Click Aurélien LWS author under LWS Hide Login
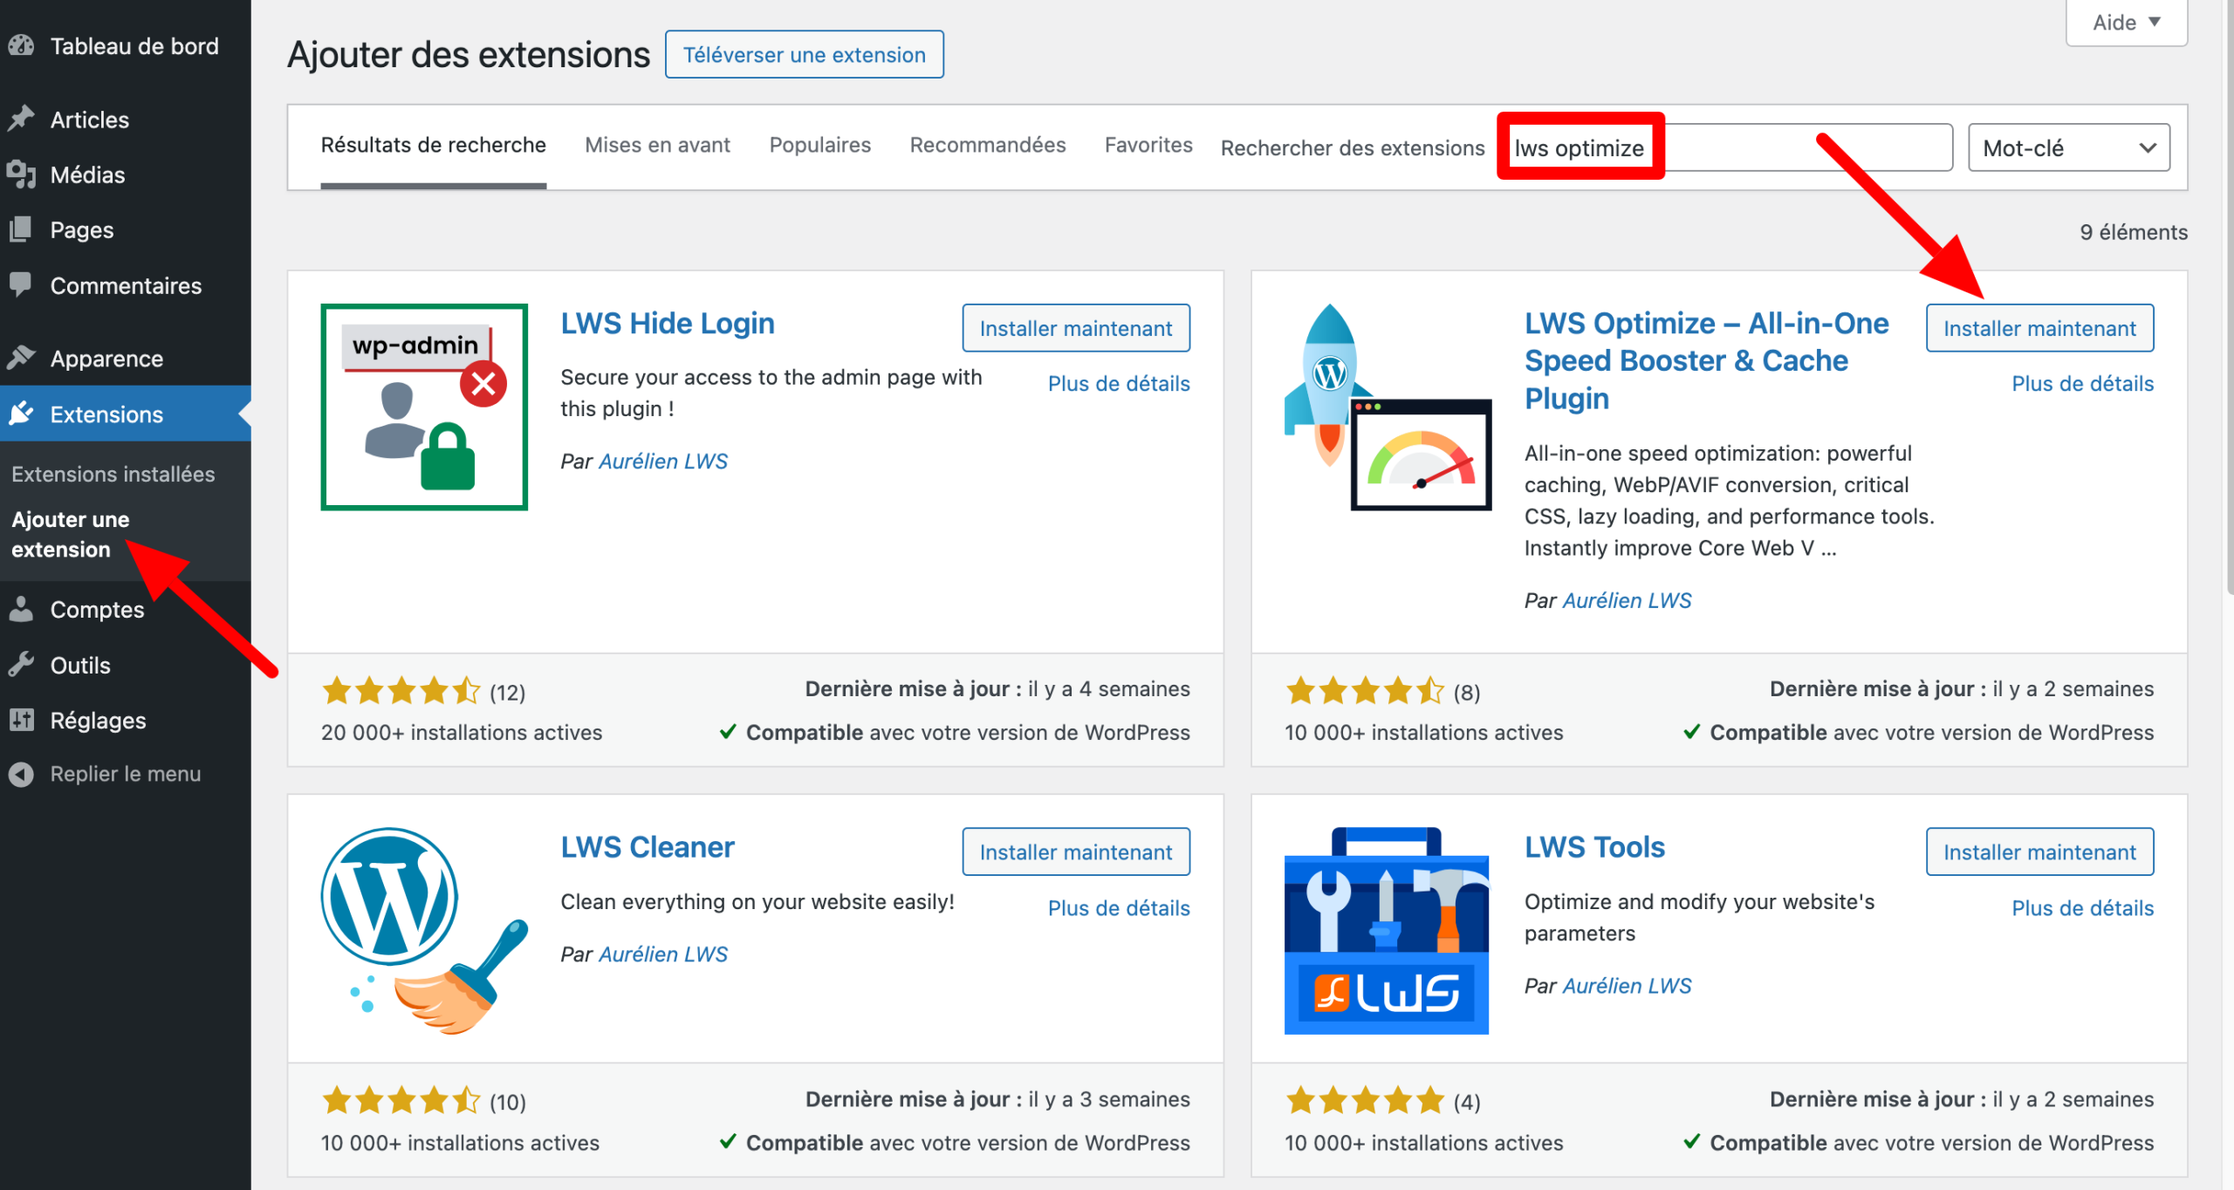 click(x=663, y=461)
